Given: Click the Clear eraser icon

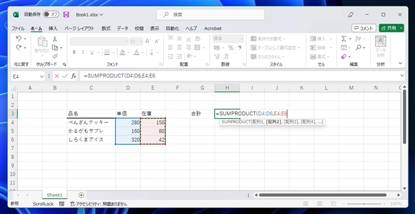Looking at the screenshot, I should (343, 56).
